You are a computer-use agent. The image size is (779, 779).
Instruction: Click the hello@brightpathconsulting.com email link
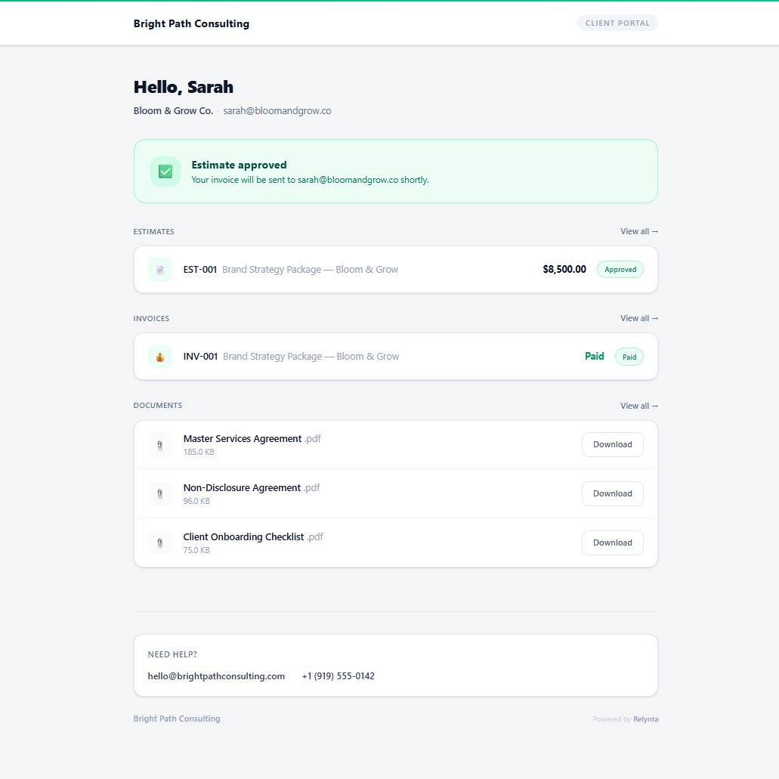[217, 675]
